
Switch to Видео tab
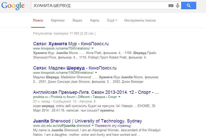77,20
